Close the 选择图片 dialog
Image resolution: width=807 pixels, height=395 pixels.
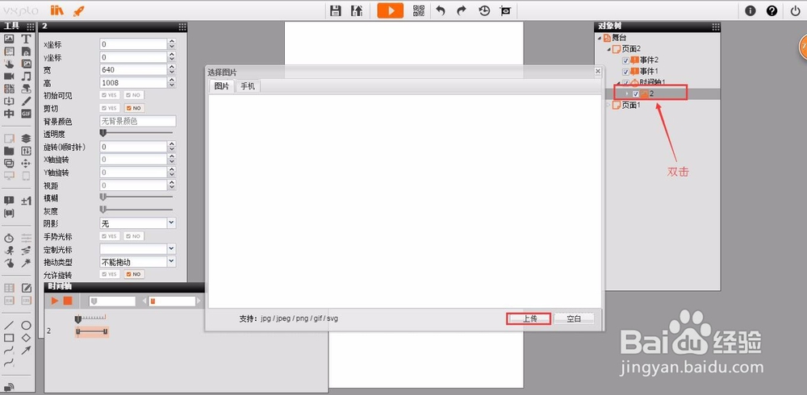click(x=597, y=72)
